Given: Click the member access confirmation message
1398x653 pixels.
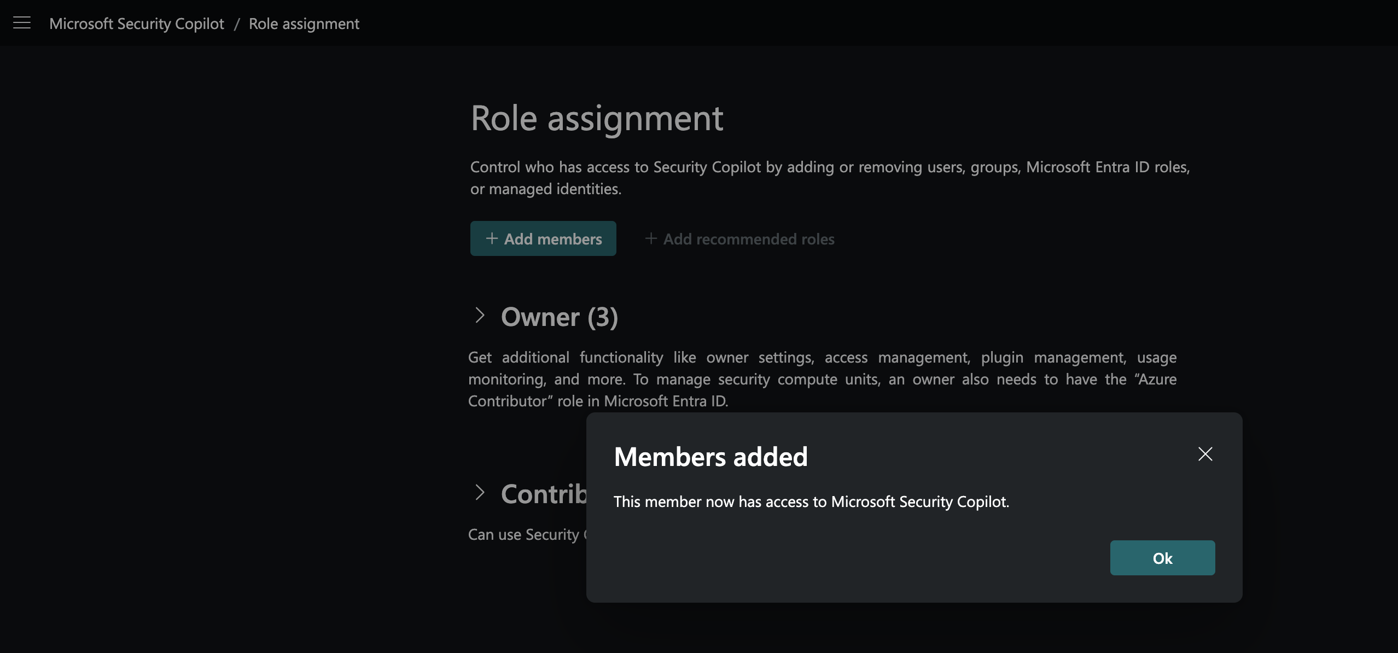Looking at the screenshot, I should click(x=811, y=502).
